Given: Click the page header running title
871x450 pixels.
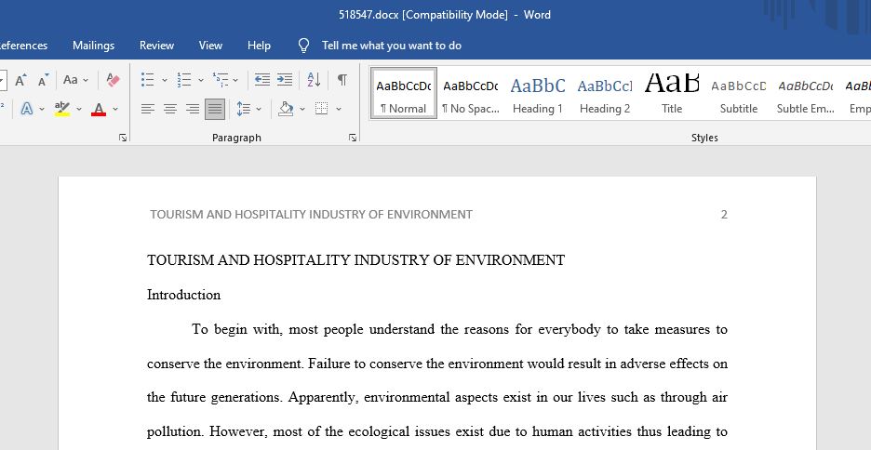Looking at the screenshot, I should 311,215.
